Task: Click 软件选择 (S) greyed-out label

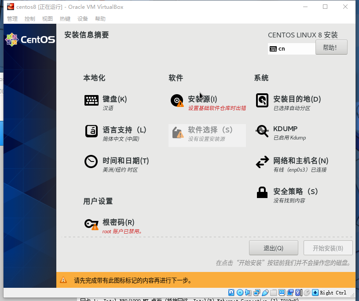Action: point(210,130)
